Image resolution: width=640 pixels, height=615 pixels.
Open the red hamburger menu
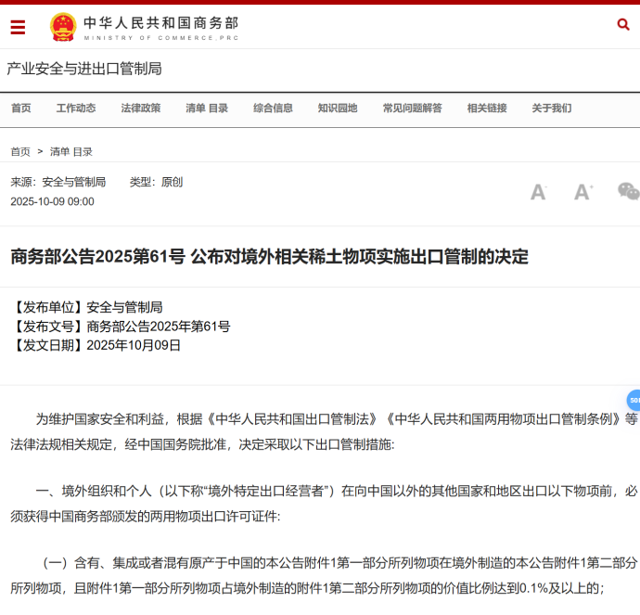pos(18,27)
